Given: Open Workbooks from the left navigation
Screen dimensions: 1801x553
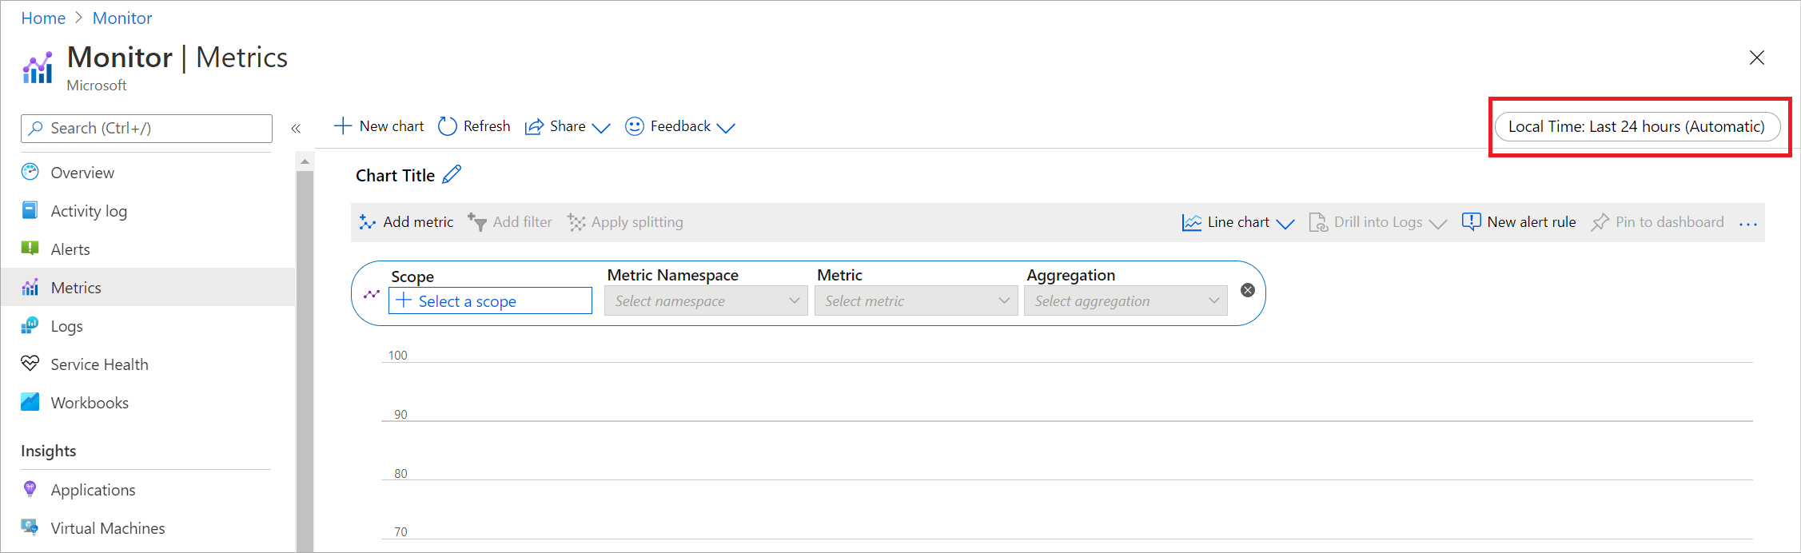Looking at the screenshot, I should [x=90, y=403].
